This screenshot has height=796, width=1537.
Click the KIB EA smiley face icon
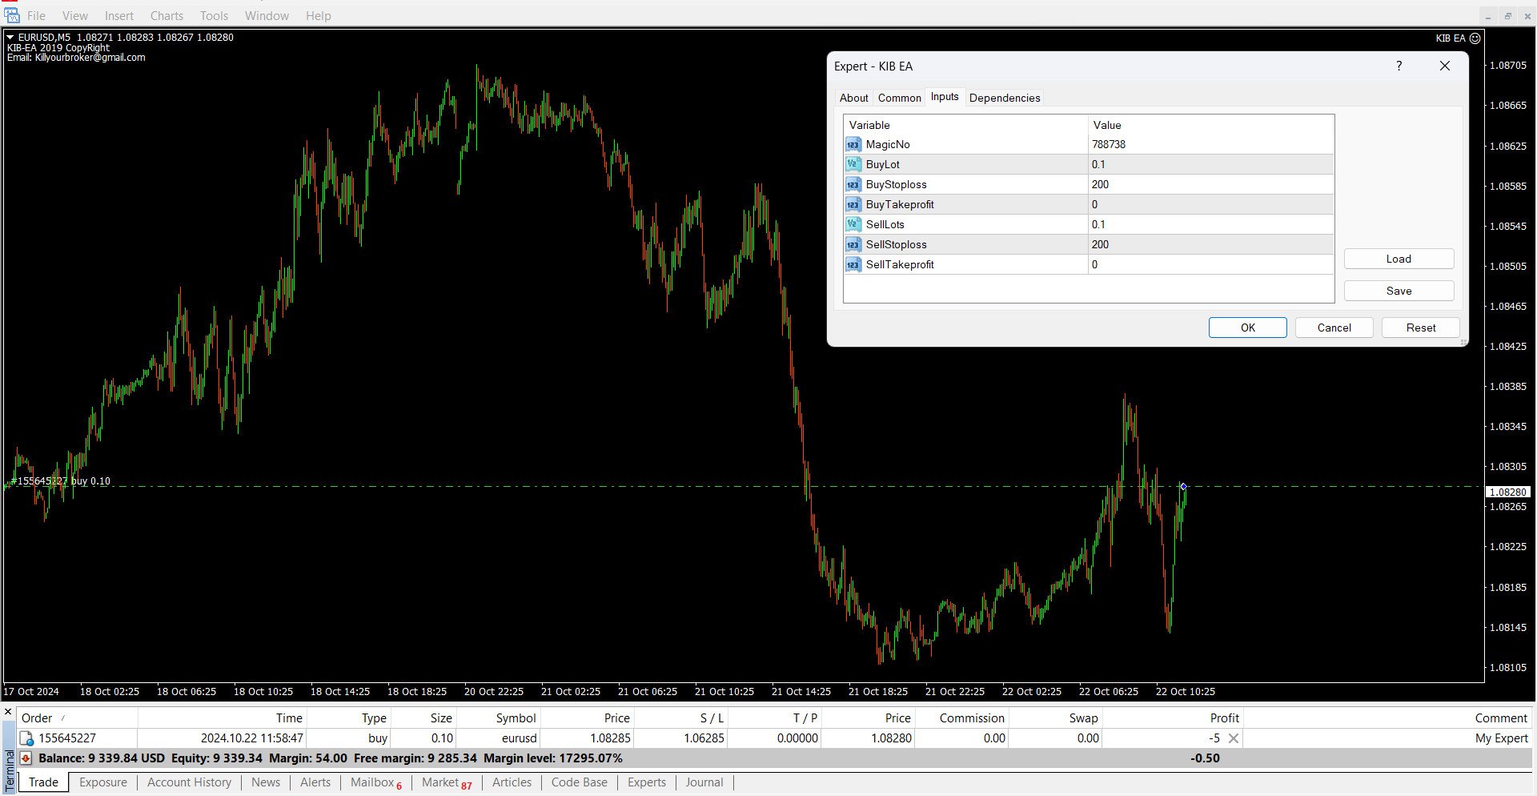tap(1475, 38)
